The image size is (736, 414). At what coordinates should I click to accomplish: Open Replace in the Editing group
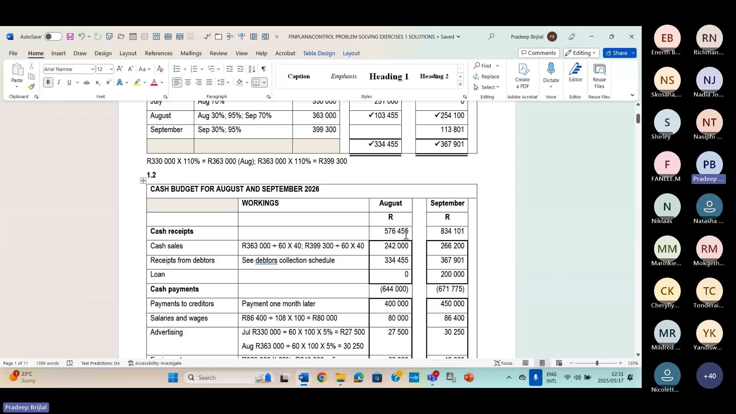coord(487,76)
